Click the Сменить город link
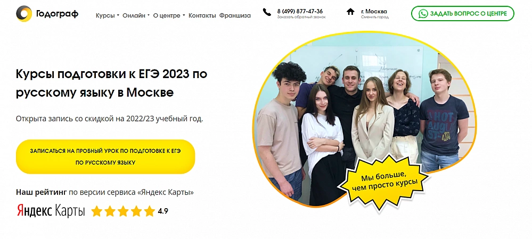The image size is (532, 239). coord(374,17)
